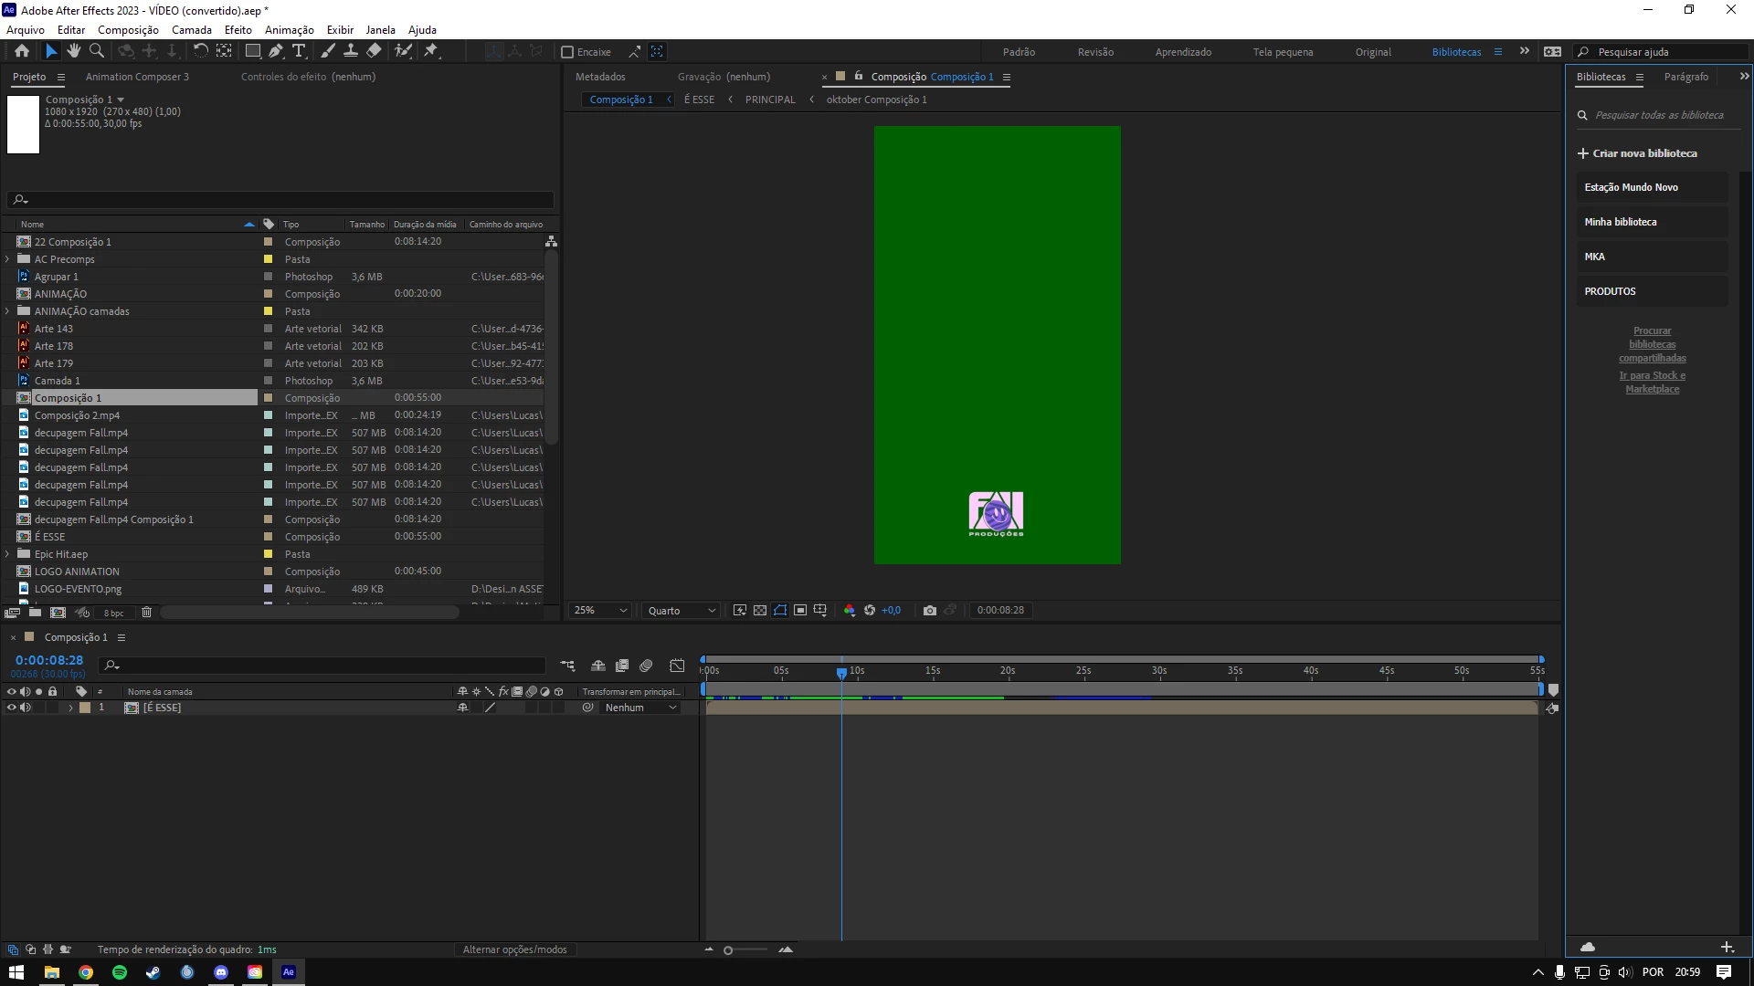This screenshot has height=986, width=1754.
Task: Select the Clone Stamp tool
Action: point(351,51)
